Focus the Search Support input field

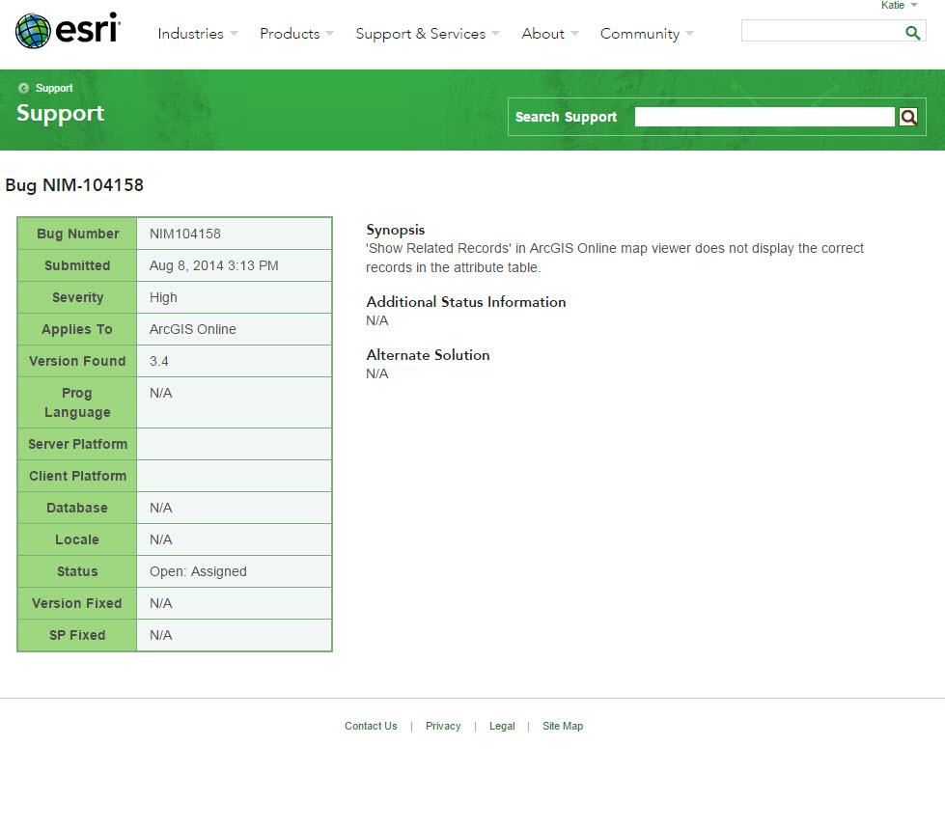click(x=764, y=117)
